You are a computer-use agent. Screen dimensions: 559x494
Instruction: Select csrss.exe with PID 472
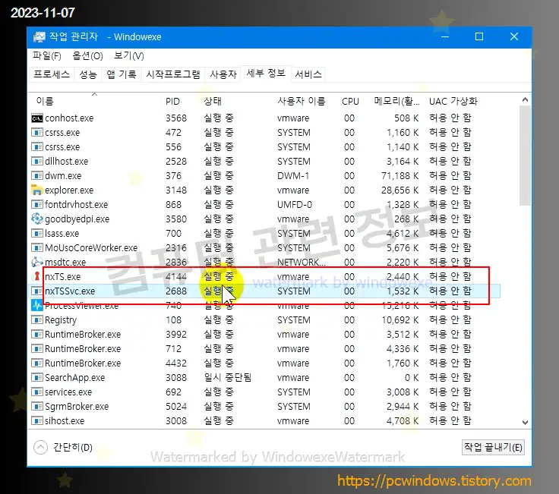(62, 133)
